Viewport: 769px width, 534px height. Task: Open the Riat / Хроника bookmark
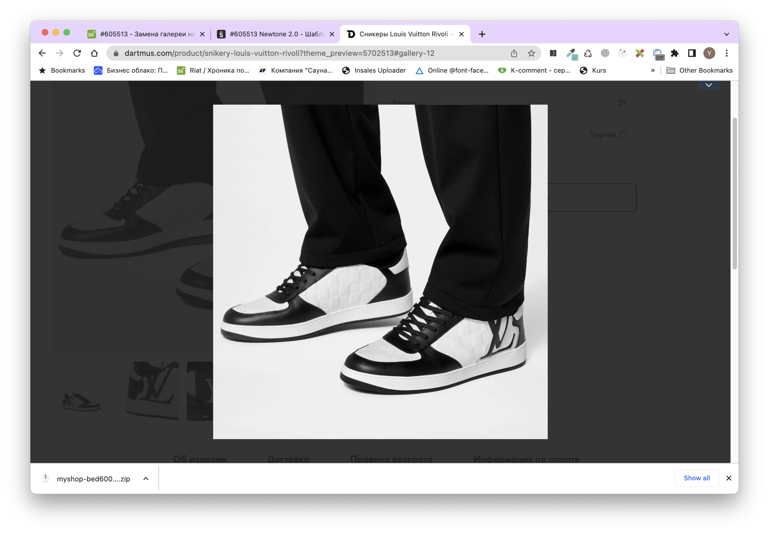coord(213,70)
